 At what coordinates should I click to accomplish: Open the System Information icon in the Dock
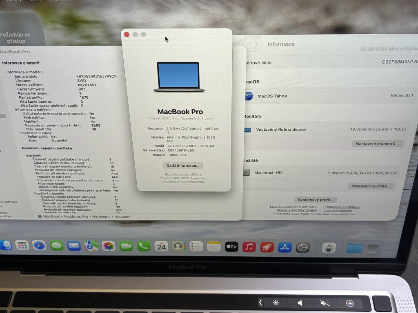tap(329, 248)
